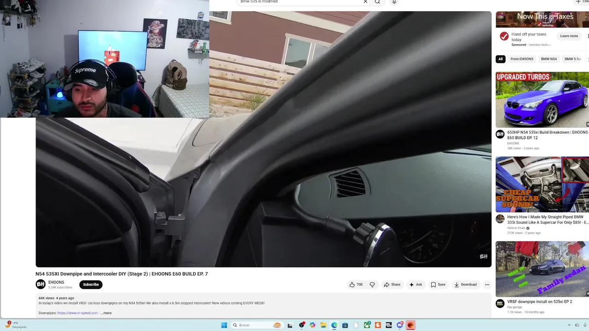Click the EH watermark in video

tap(484, 257)
